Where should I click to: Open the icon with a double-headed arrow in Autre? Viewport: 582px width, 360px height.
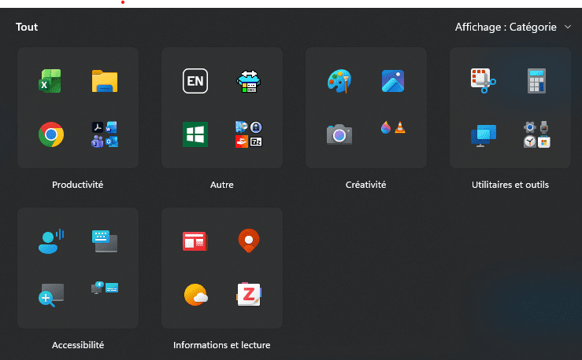pos(249,81)
